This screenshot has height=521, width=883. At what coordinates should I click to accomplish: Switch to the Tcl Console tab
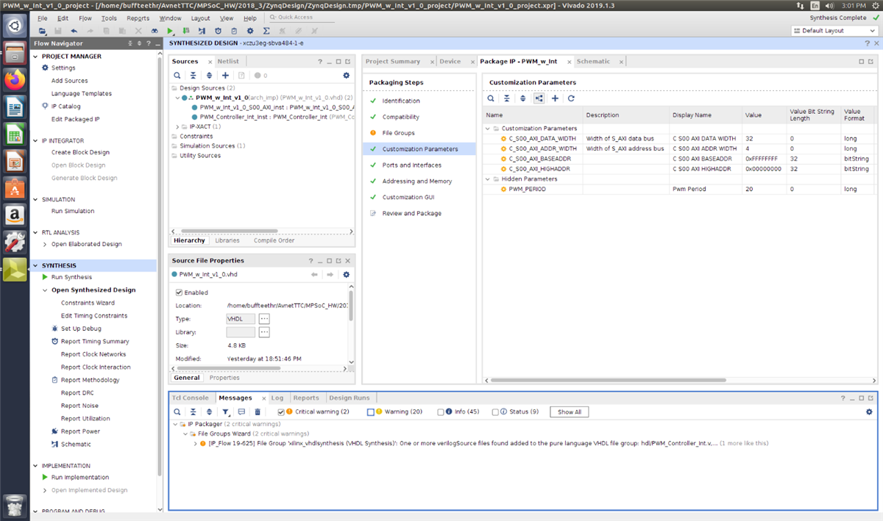pyautogui.click(x=191, y=398)
